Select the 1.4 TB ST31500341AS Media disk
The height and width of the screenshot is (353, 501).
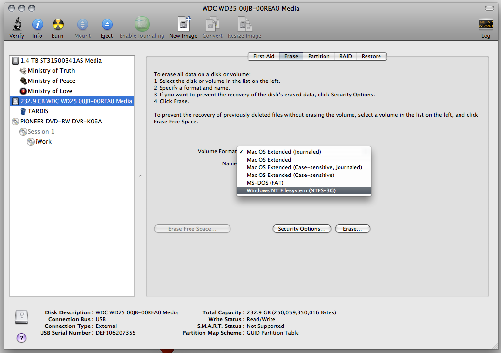[x=72, y=60]
